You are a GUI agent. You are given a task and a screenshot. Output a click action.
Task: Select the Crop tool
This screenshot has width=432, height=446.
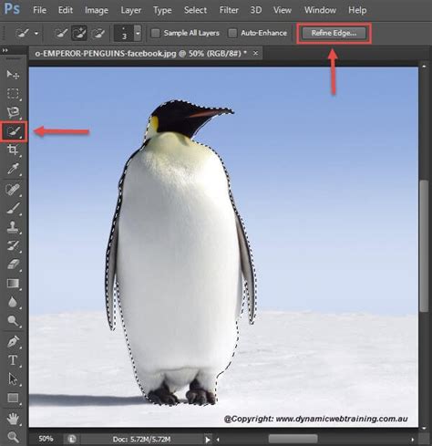click(x=13, y=150)
